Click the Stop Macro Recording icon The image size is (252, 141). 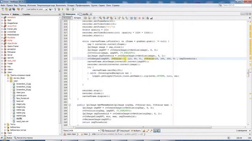[143, 18]
